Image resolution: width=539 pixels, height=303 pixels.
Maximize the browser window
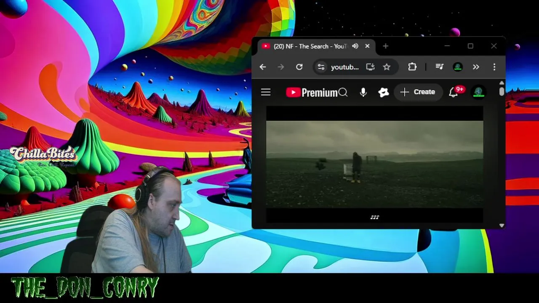click(470, 46)
